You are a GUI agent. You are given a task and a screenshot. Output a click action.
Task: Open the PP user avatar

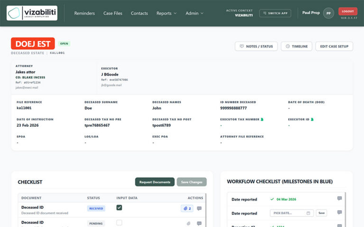[x=328, y=13]
